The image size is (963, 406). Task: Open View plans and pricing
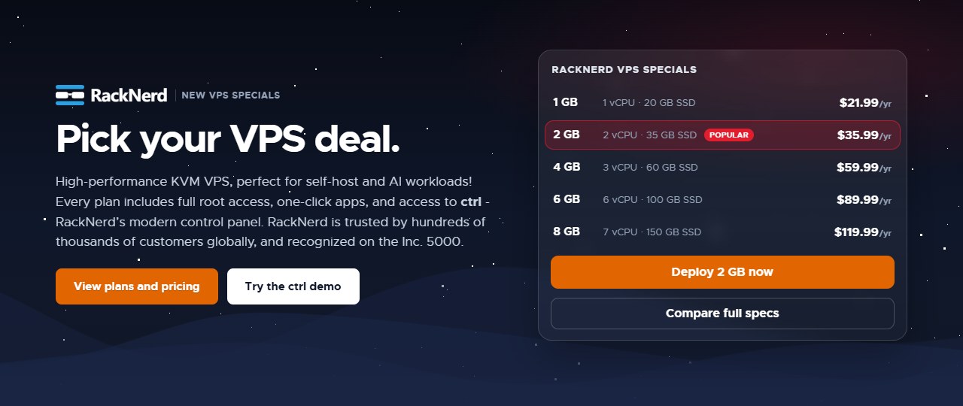(137, 286)
